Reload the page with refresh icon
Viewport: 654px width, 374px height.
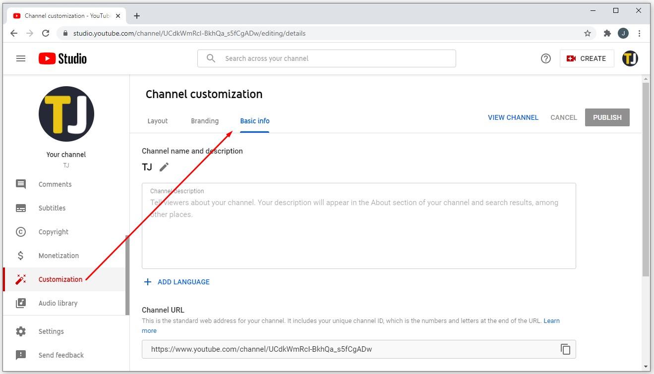46,34
